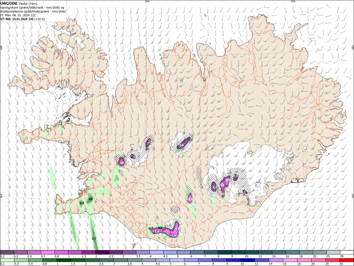Click the dark blue 10 swatch in the bottom legend row
The image size is (354, 266).
click(248, 260)
